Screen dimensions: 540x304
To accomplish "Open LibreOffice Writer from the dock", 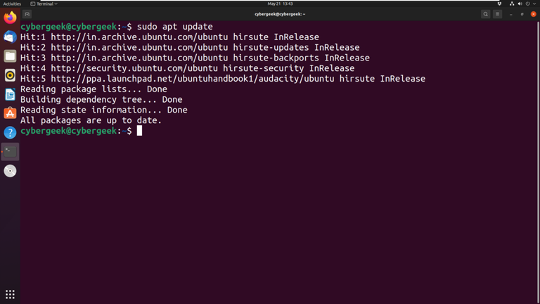I will (x=10, y=94).
